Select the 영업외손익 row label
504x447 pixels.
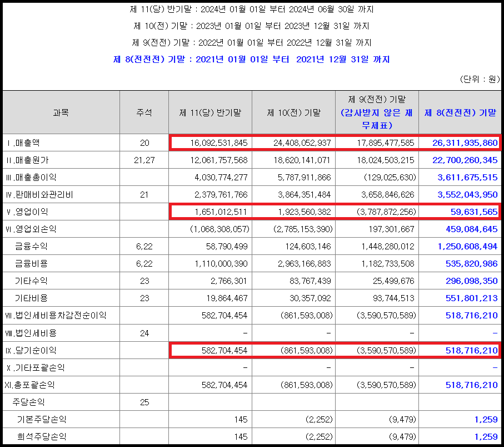tap(31, 229)
